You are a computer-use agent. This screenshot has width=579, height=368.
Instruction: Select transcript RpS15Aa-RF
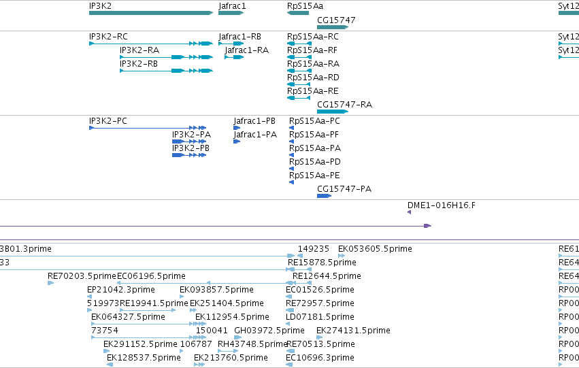[299, 57]
